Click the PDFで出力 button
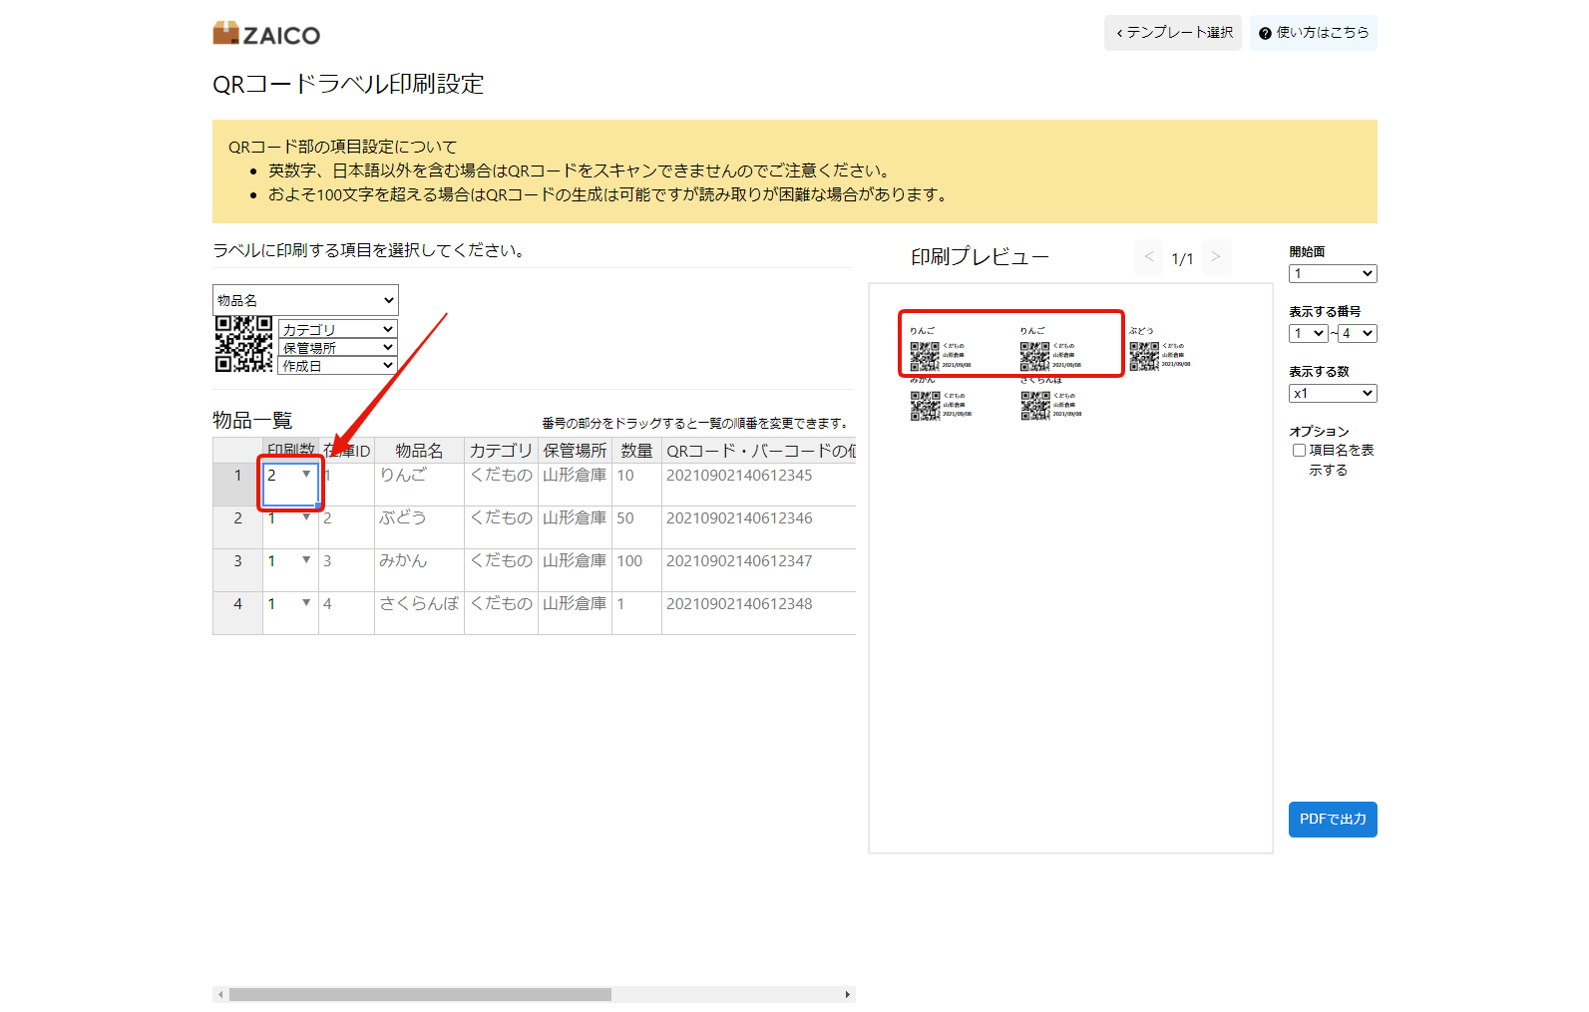This screenshot has height=1012, width=1589. pos(1333,820)
